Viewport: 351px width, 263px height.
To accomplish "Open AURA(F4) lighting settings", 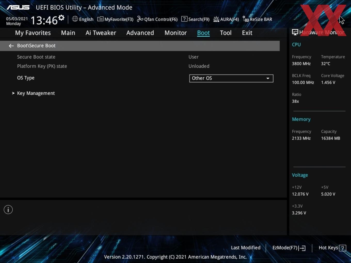I will pos(226,19).
